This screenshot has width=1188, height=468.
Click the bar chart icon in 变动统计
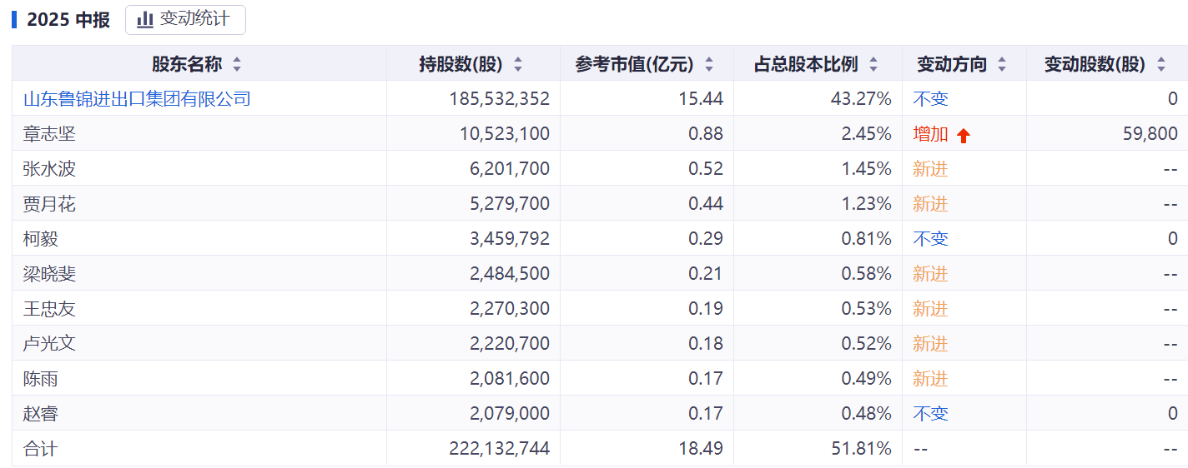tap(145, 19)
